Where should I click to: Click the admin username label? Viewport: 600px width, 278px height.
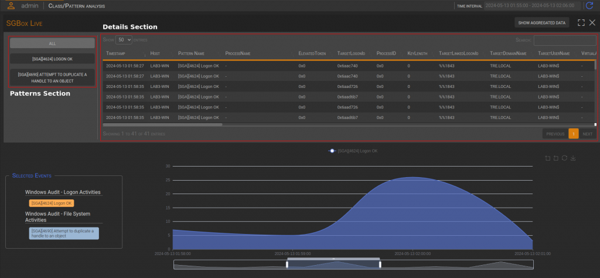[29, 6]
